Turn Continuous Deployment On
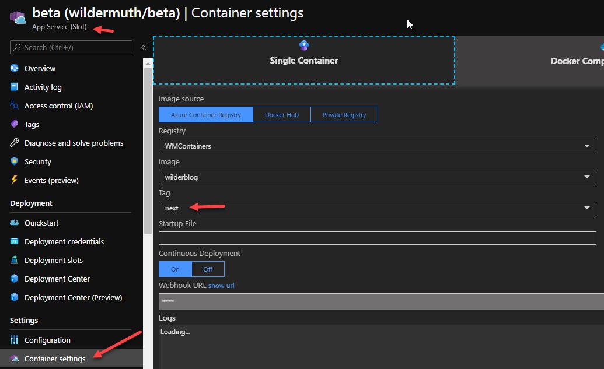 pos(175,269)
